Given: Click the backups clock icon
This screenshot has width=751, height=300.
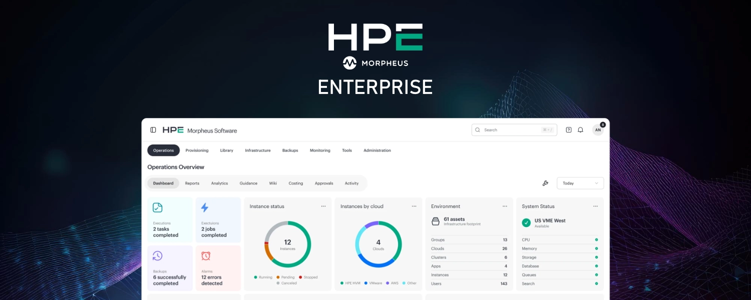Looking at the screenshot, I should coord(157,255).
